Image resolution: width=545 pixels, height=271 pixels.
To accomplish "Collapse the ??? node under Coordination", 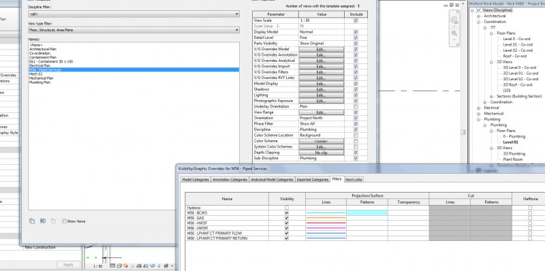I will pos(485,27).
